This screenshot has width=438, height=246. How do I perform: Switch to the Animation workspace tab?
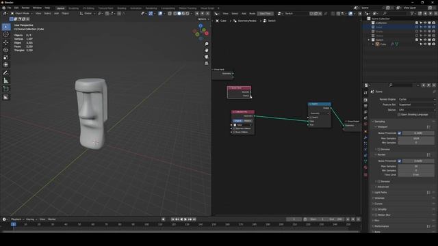point(136,8)
